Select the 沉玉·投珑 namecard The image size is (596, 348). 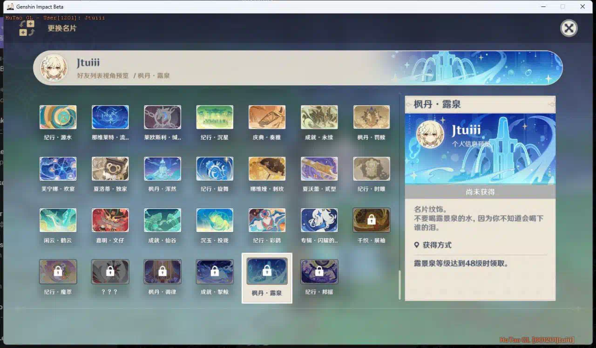[215, 220]
